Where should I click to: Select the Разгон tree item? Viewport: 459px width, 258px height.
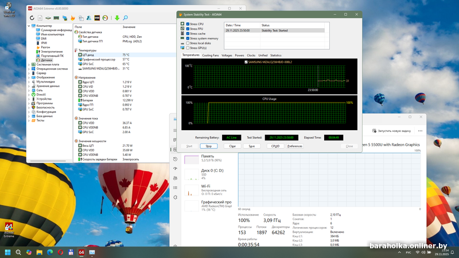[45, 47]
